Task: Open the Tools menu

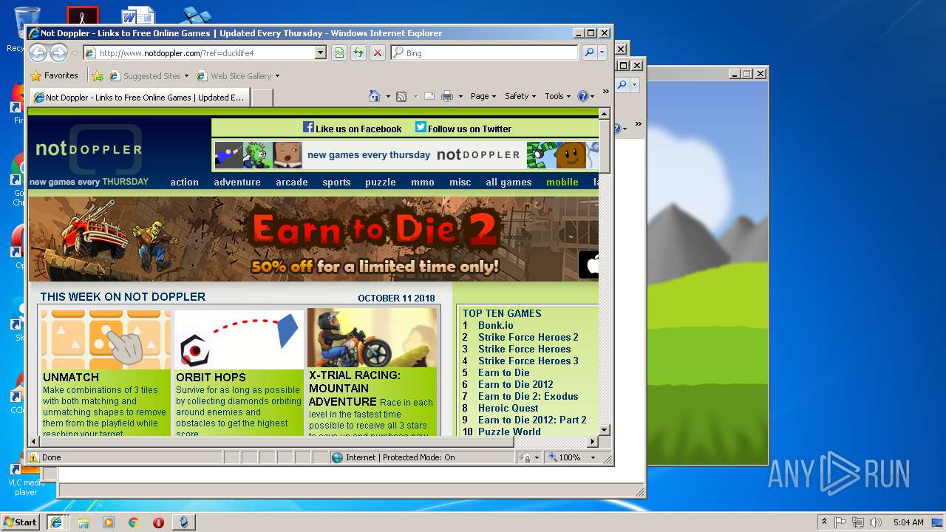Action: click(558, 96)
